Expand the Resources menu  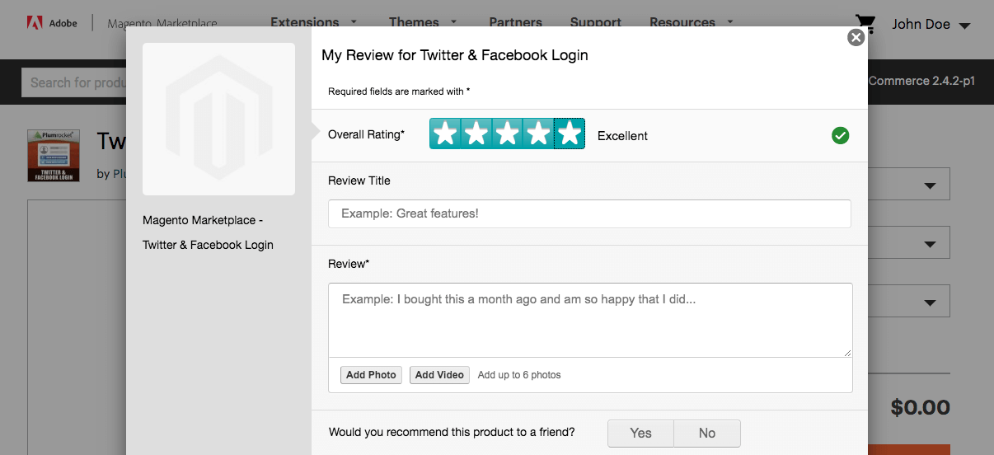coord(692,22)
